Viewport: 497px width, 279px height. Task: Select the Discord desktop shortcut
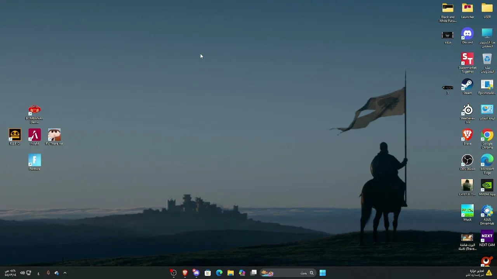click(467, 36)
